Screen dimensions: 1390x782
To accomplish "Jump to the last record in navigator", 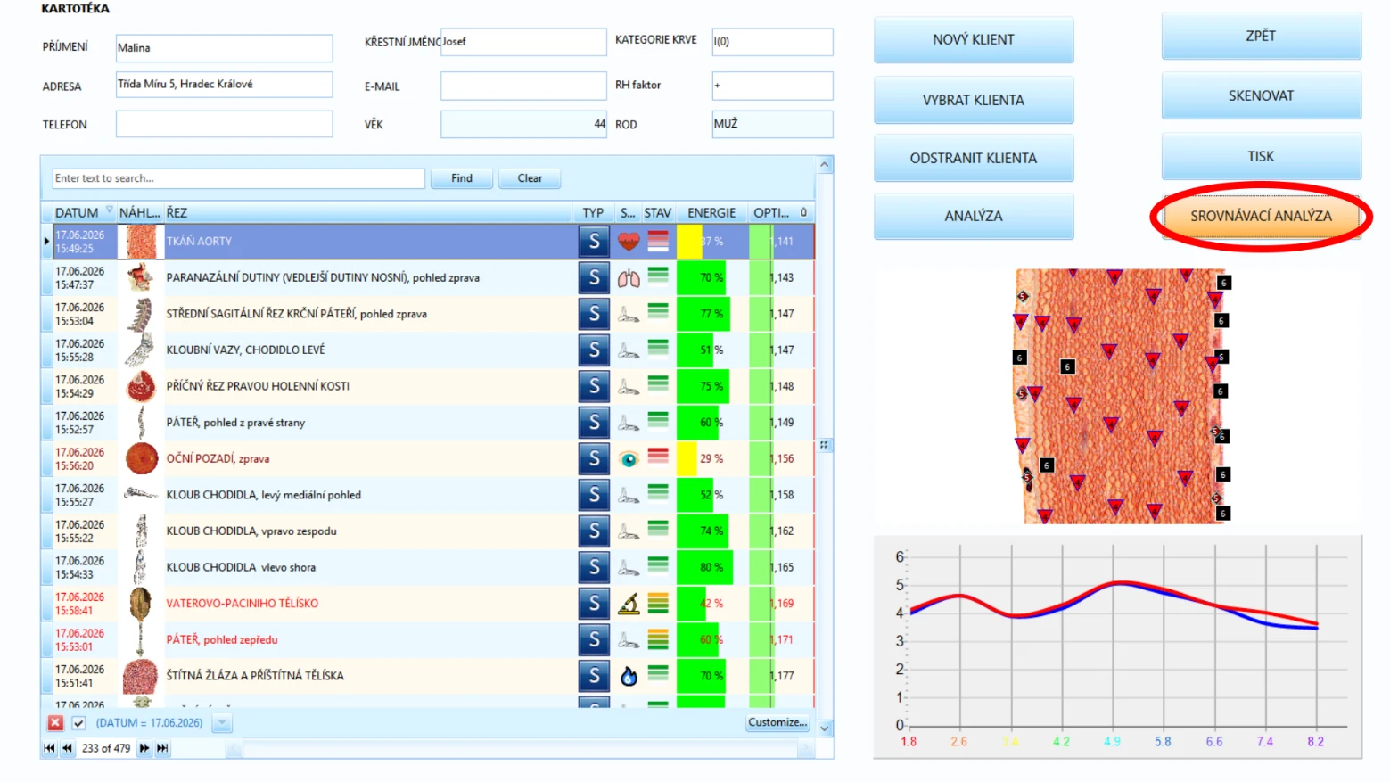I will click(x=162, y=748).
